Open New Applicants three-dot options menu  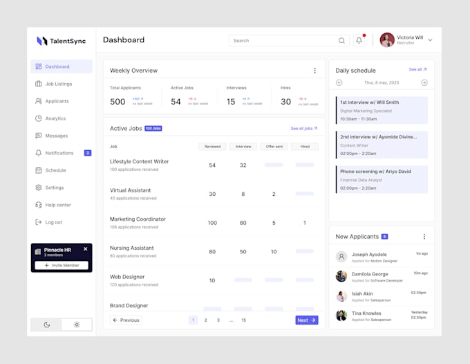[x=424, y=237]
